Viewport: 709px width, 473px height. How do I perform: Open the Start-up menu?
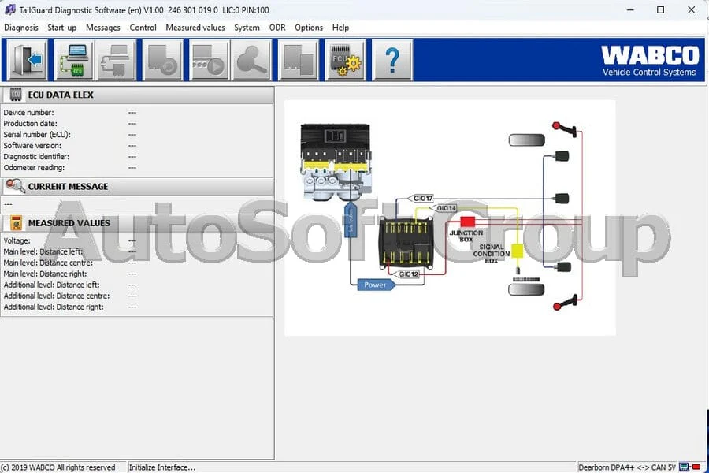(x=62, y=28)
